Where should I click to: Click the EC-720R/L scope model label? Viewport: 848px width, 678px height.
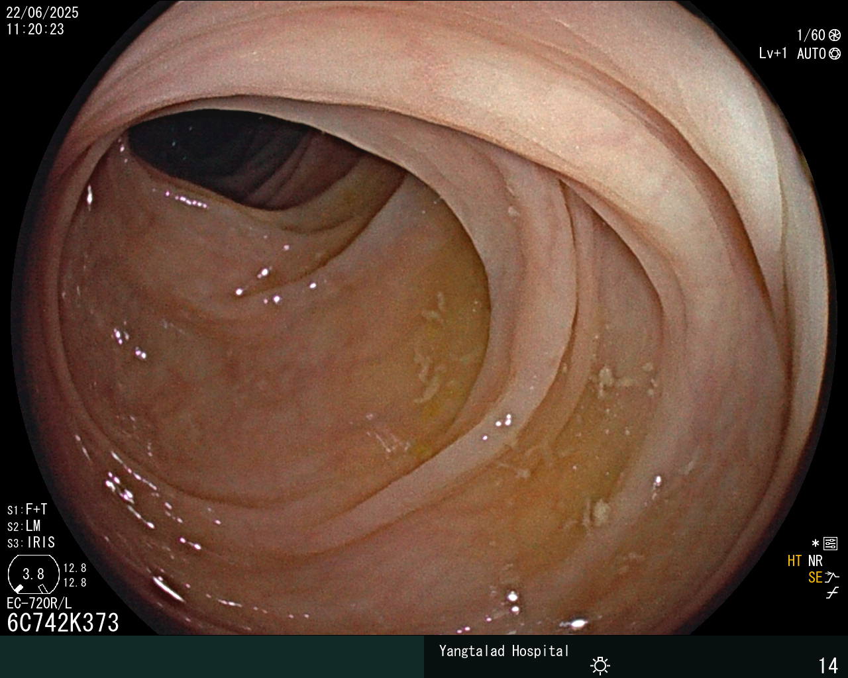click(39, 604)
